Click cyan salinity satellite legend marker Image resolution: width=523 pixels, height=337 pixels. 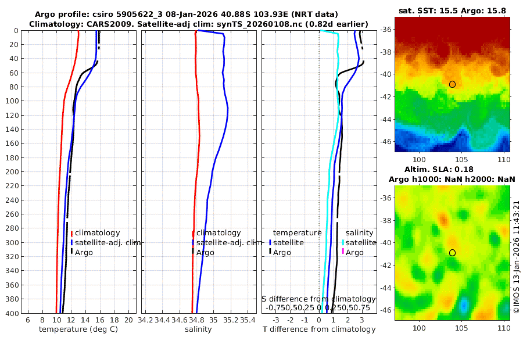click(x=343, y=242)
